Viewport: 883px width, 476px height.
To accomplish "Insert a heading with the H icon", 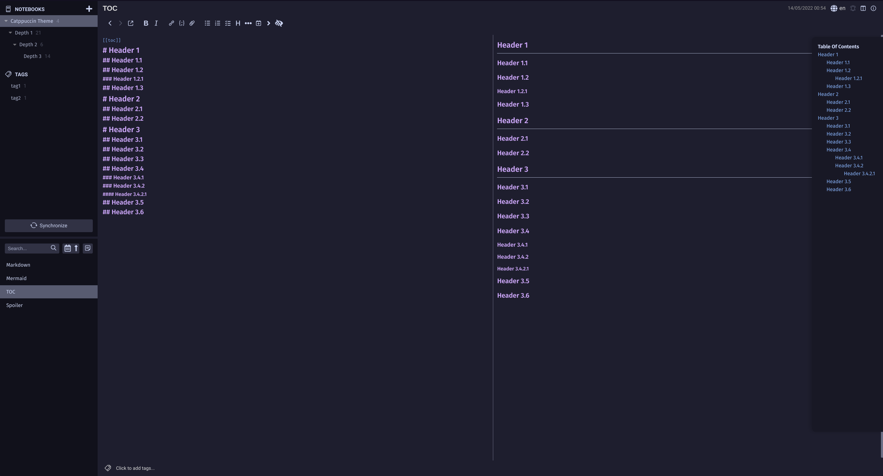I will pos(238,23).
